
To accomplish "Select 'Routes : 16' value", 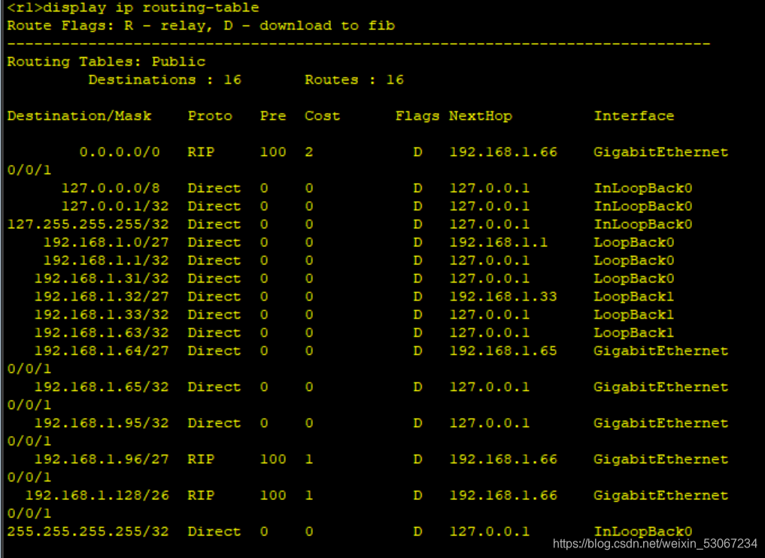I will pos(354,80).
